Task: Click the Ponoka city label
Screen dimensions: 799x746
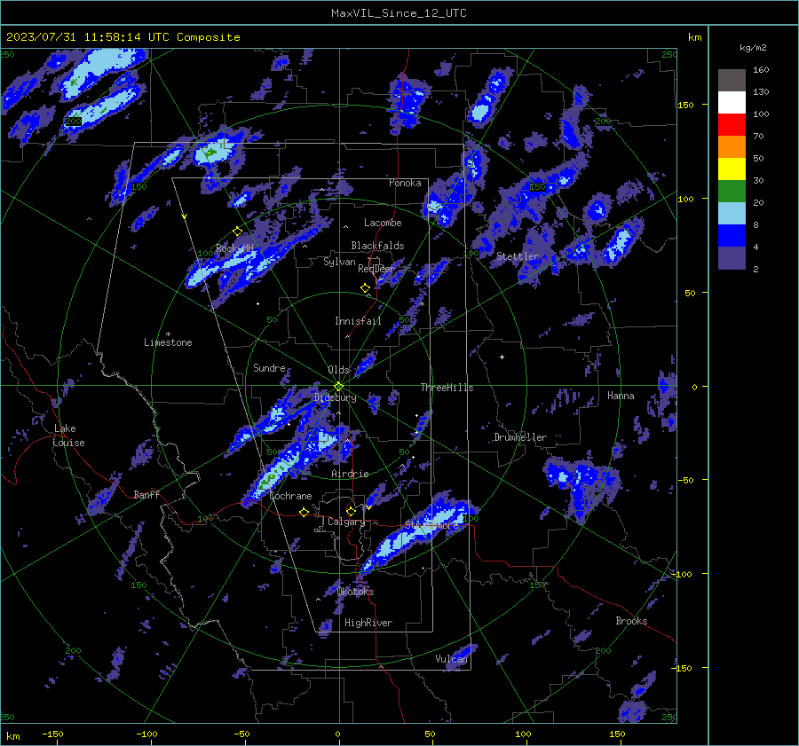Action: coord(405,183)
